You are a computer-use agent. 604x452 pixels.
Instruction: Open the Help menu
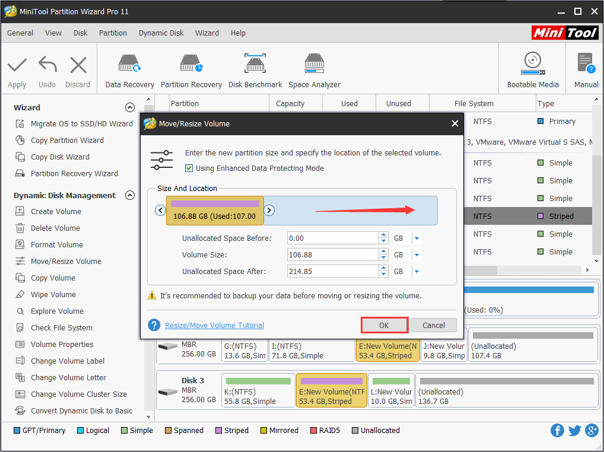click(238, 33)
